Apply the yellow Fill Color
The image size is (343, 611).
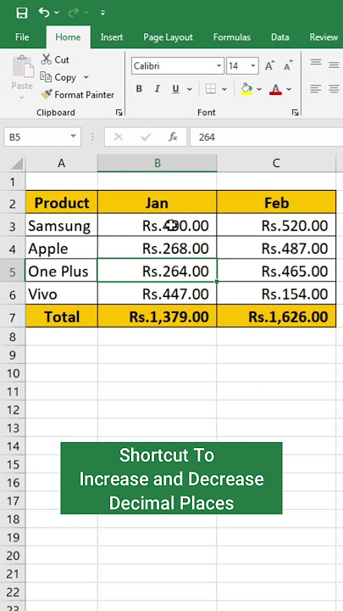coord(246,89)
